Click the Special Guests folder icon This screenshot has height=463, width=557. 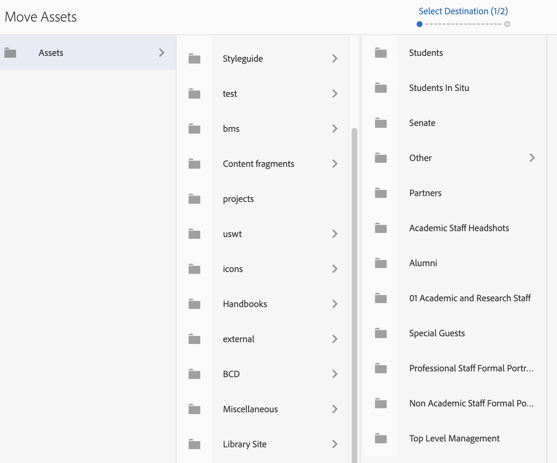[381, 333]
